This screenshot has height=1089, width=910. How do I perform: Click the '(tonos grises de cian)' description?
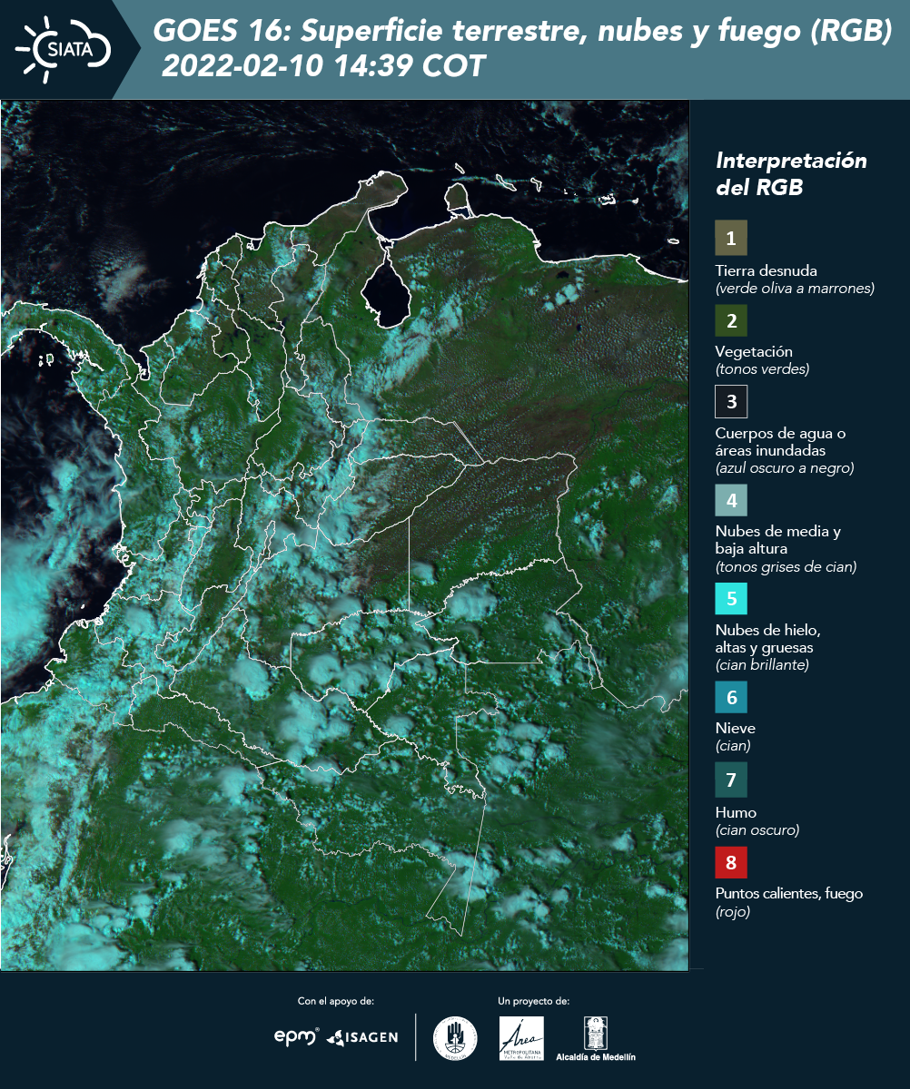[786, 567]
